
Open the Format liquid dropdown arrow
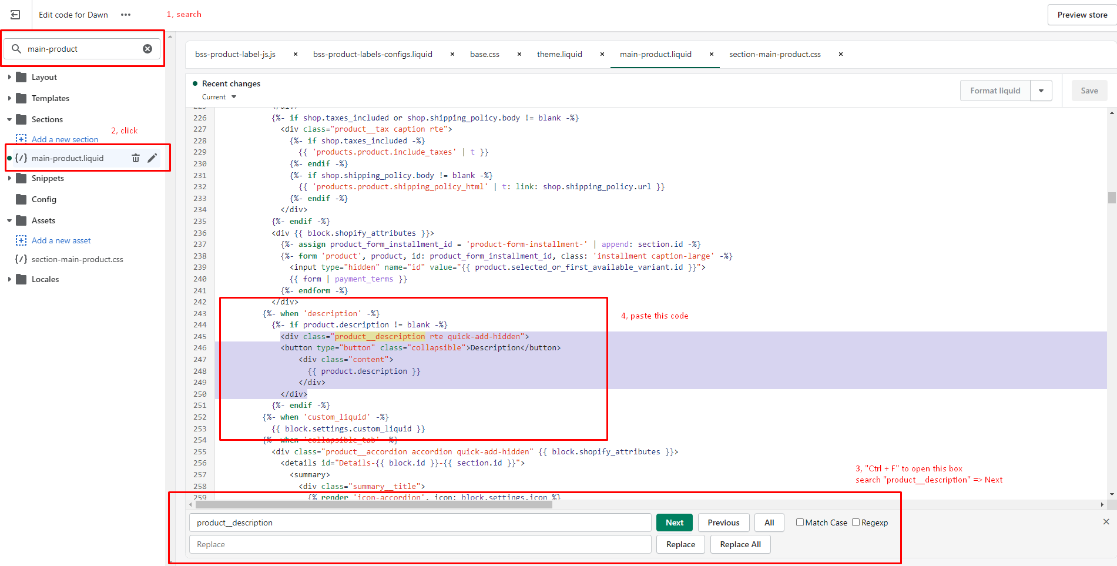pyautogui.click(x=1041, y=91)
